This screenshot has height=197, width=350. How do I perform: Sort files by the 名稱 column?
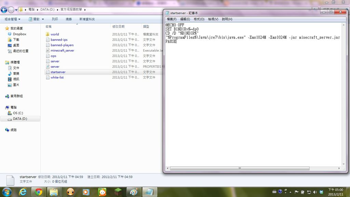(48, 27)
